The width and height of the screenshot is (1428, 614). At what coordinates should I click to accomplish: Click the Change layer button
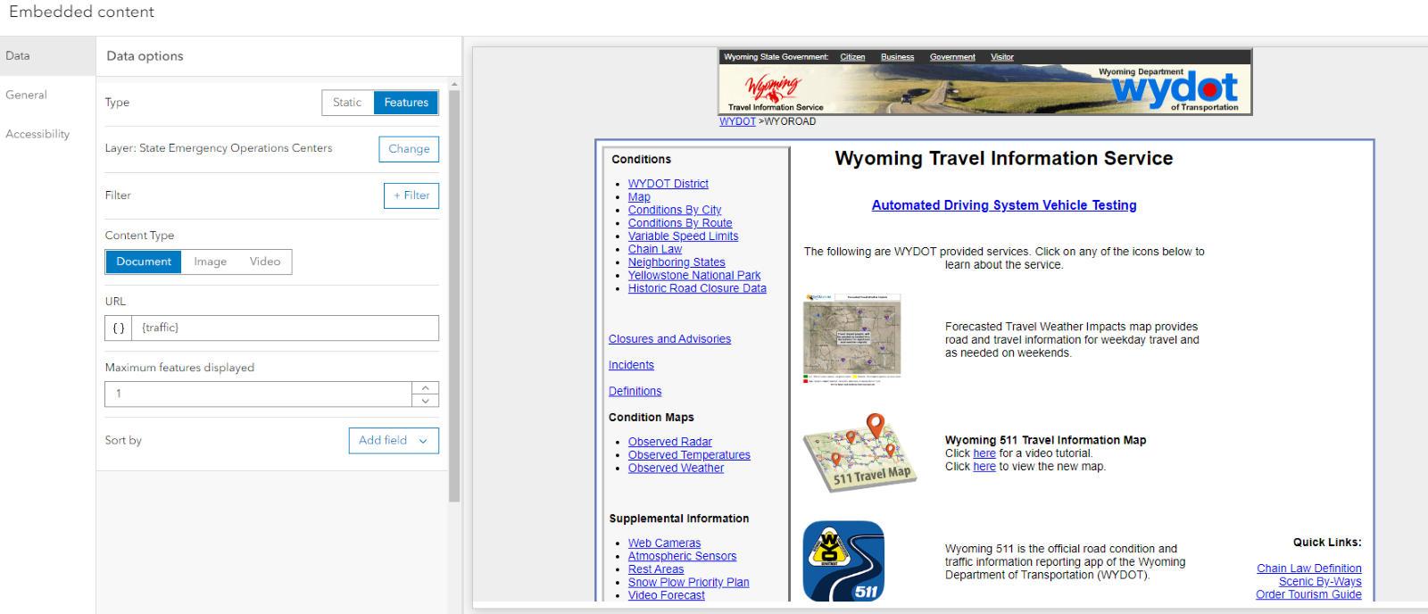409,149
